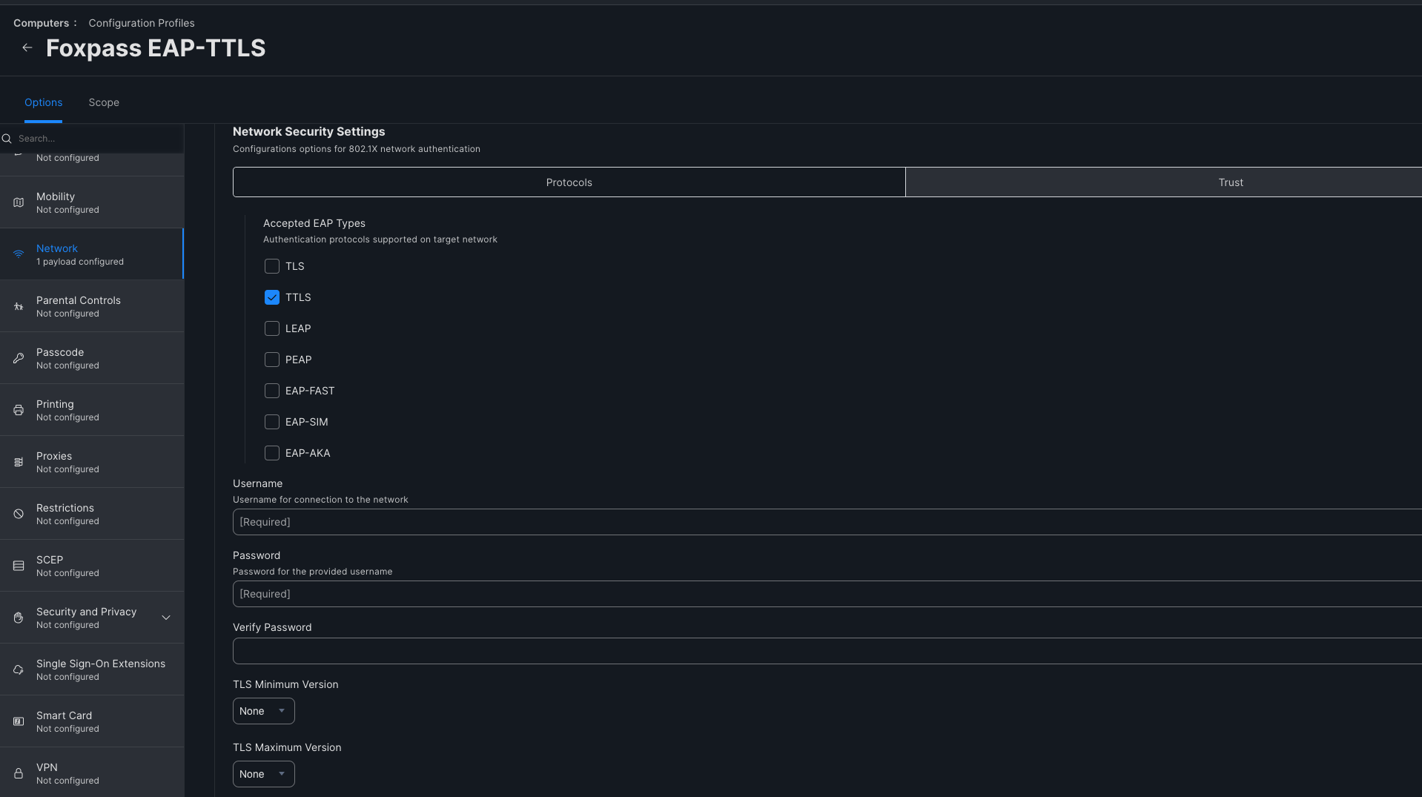
Task: Switch to the Scope tab
Action: [104, 102]
